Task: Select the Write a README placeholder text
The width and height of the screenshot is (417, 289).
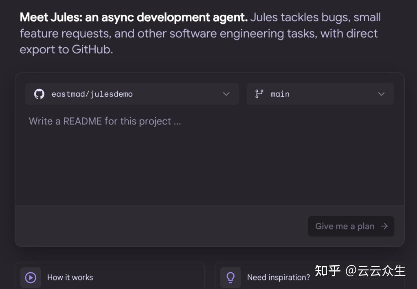Action: point(105,121)
